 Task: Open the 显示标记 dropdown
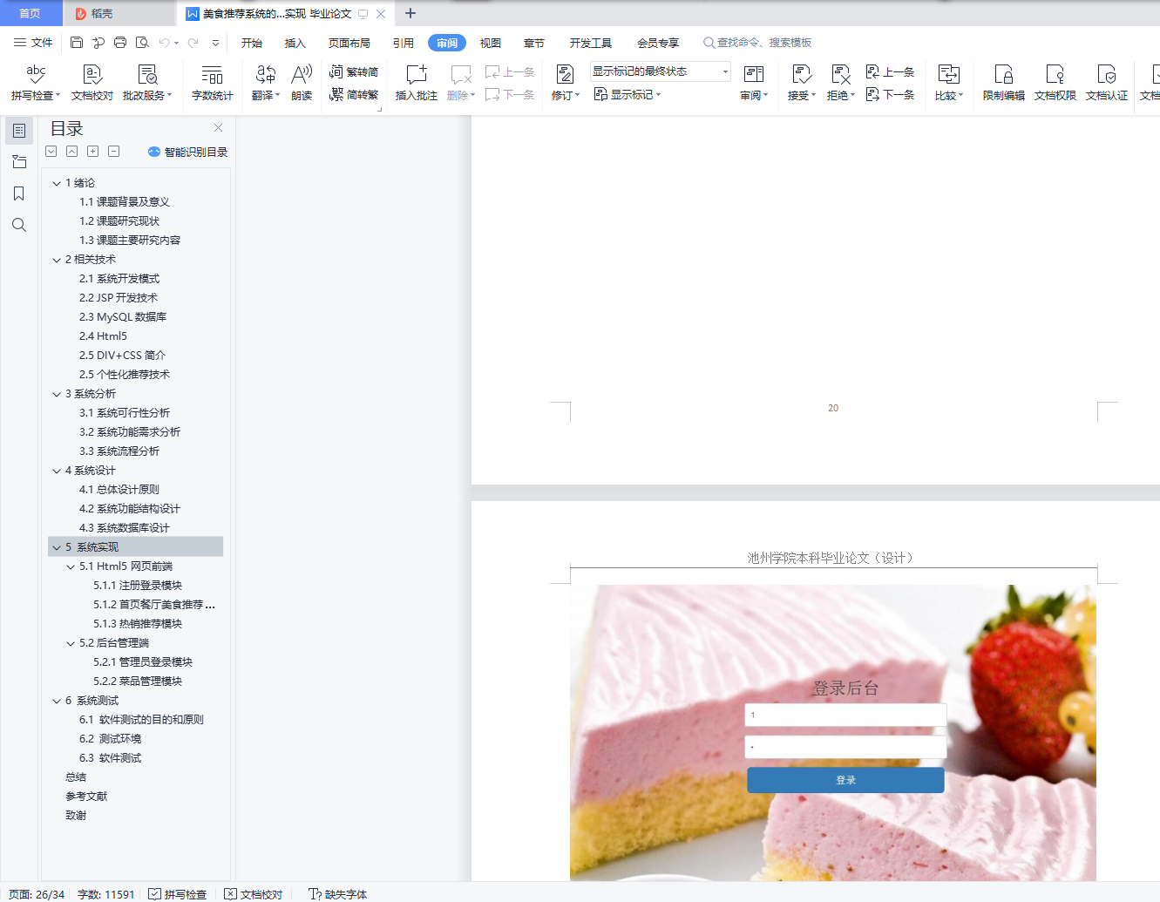click(627, 94)
